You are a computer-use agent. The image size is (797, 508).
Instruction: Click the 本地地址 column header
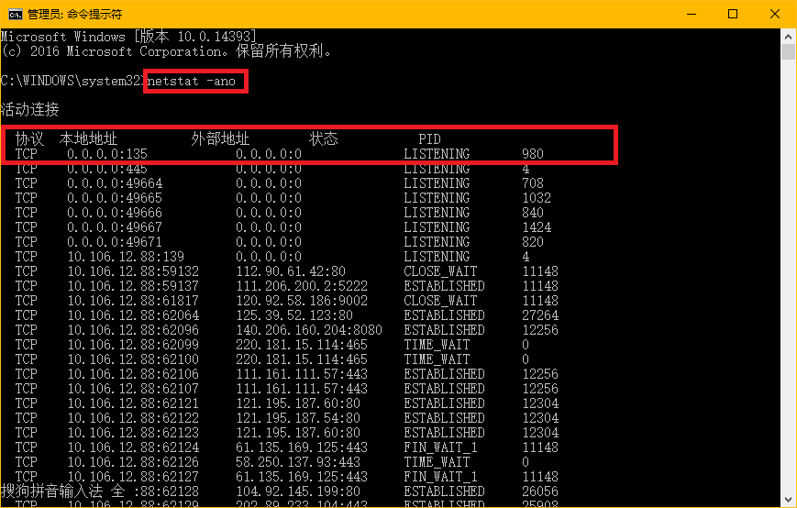click(88, 138)
